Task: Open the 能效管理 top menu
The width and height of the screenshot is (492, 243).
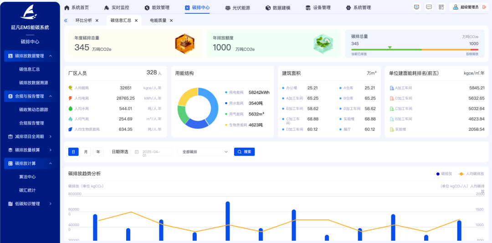Action: [x=157, y=8]
